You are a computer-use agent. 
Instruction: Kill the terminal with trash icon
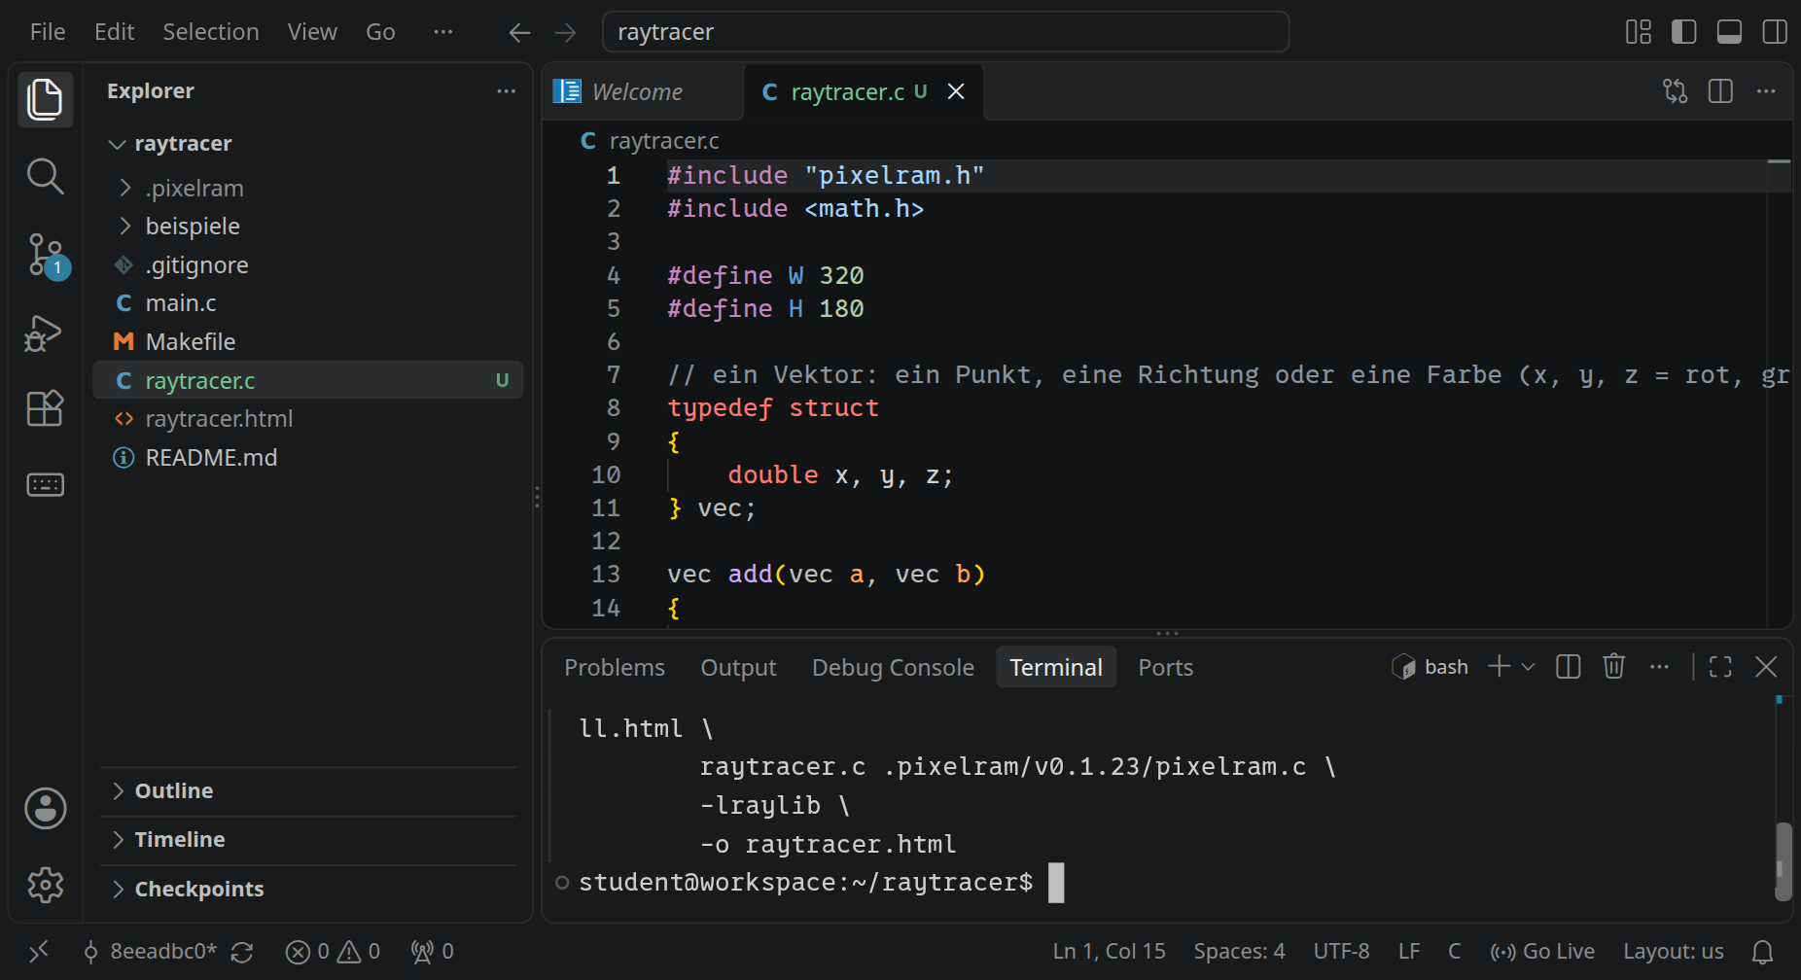[x=1614, y=666]
